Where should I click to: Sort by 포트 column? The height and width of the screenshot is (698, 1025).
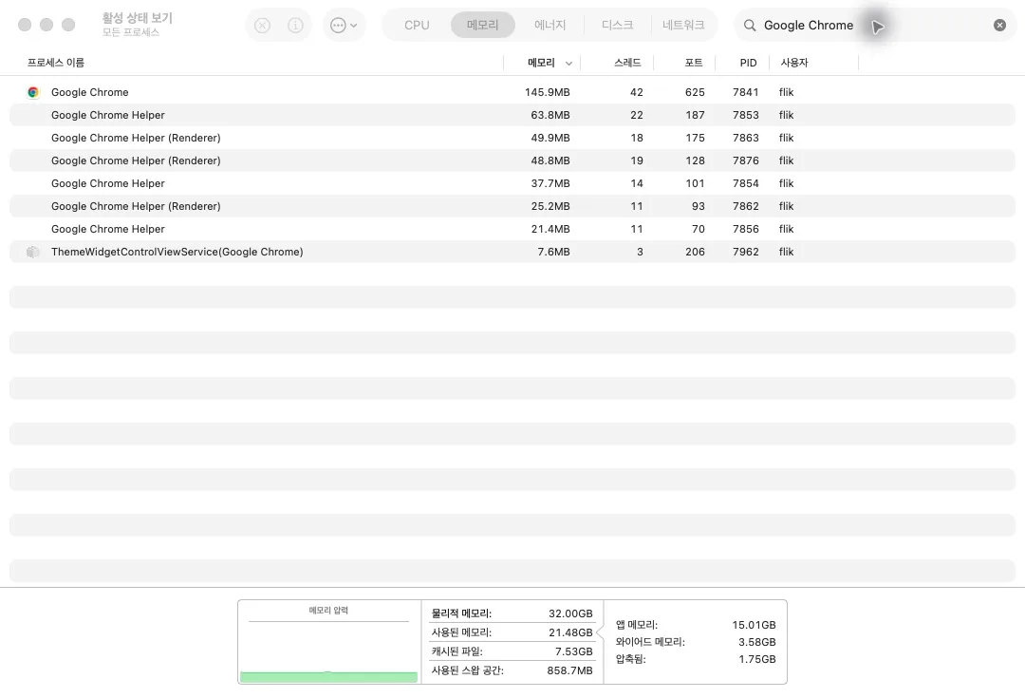[694, 63]
